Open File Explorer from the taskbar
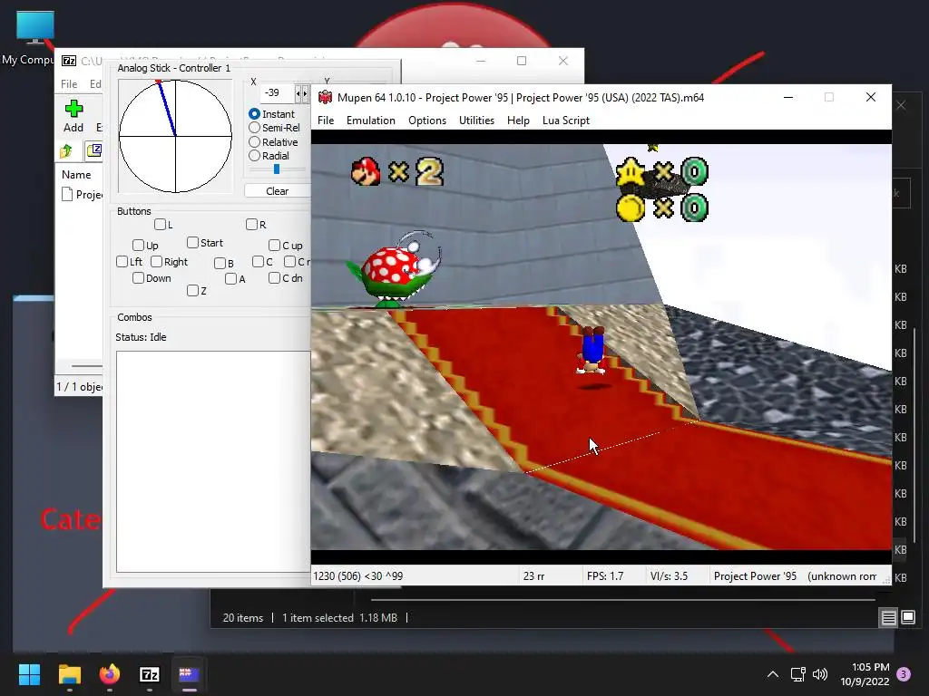Image resolution: width=929 pixels, height=696 pixels. click(x=69, y=674)
